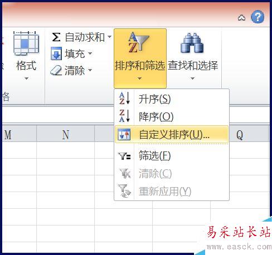Minimize the ribbon with the caret icon
Viewport: 272px width, 255px height.
(x=241, y=18)
